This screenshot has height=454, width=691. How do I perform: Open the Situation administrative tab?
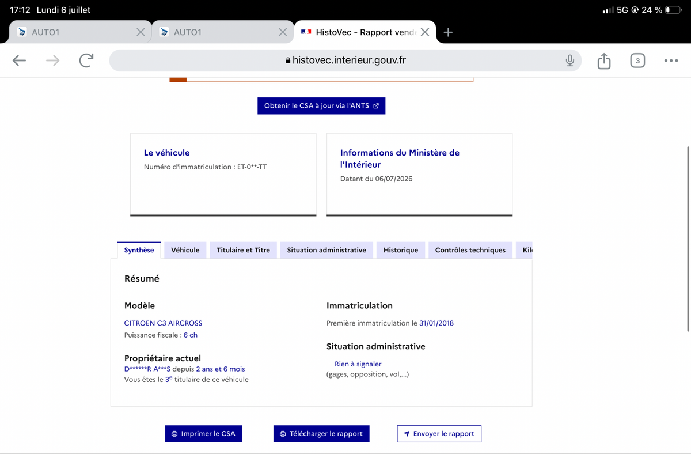(326, 250)
